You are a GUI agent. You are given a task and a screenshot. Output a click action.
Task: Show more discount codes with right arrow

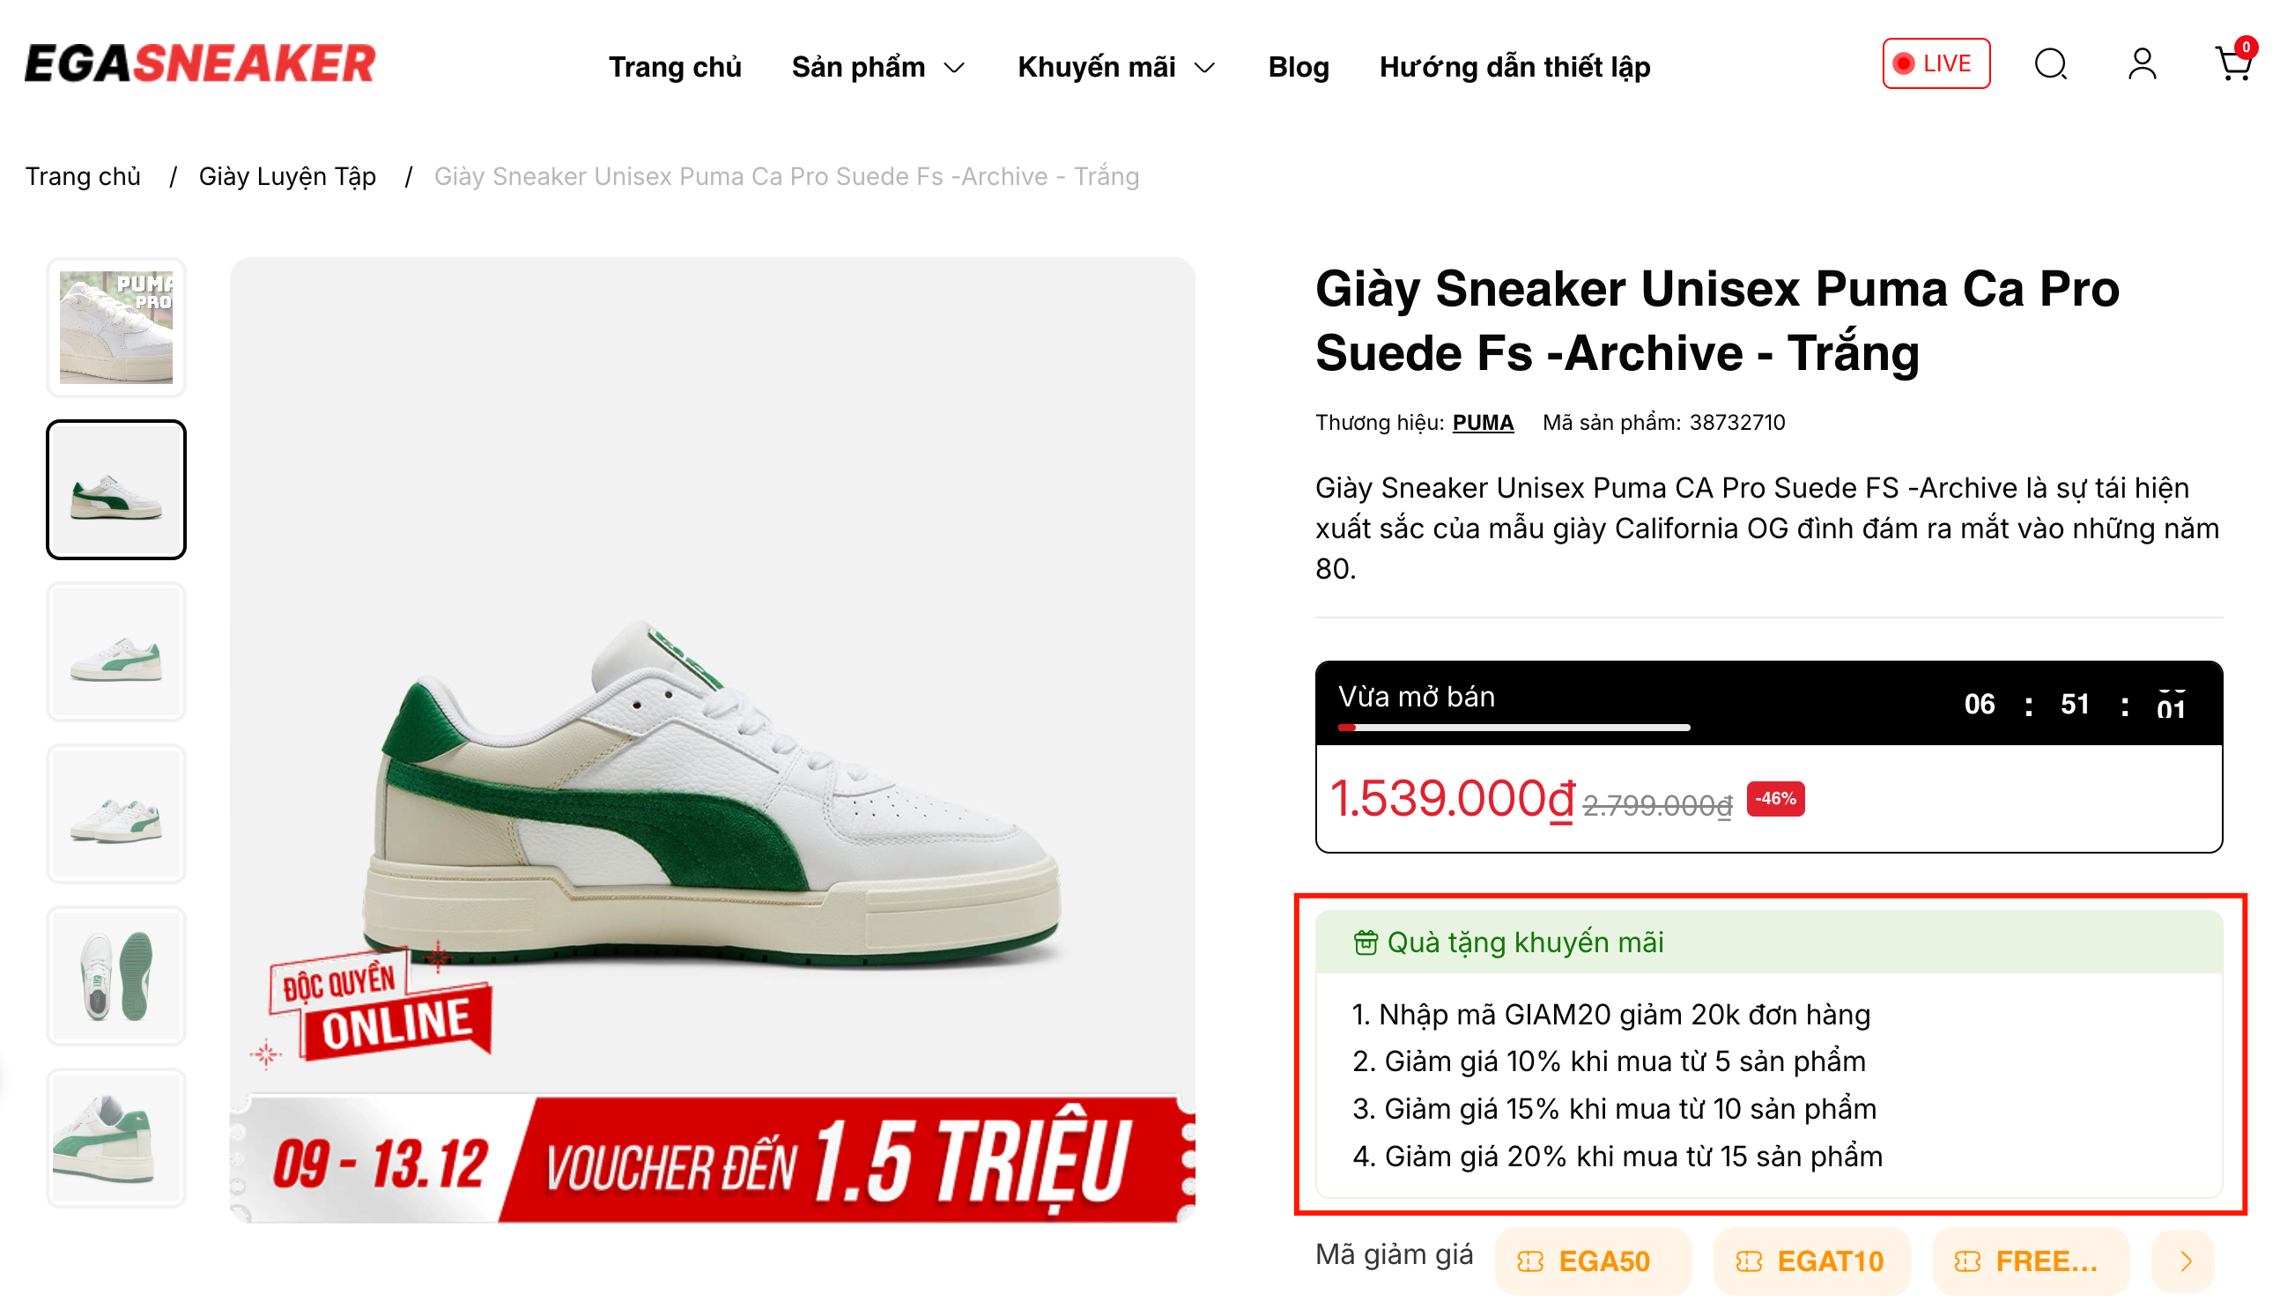click(x=2183, y=1261)
